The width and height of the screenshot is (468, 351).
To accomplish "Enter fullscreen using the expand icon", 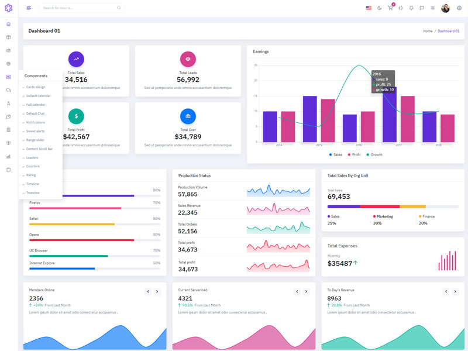I will (x=400, y=8).
